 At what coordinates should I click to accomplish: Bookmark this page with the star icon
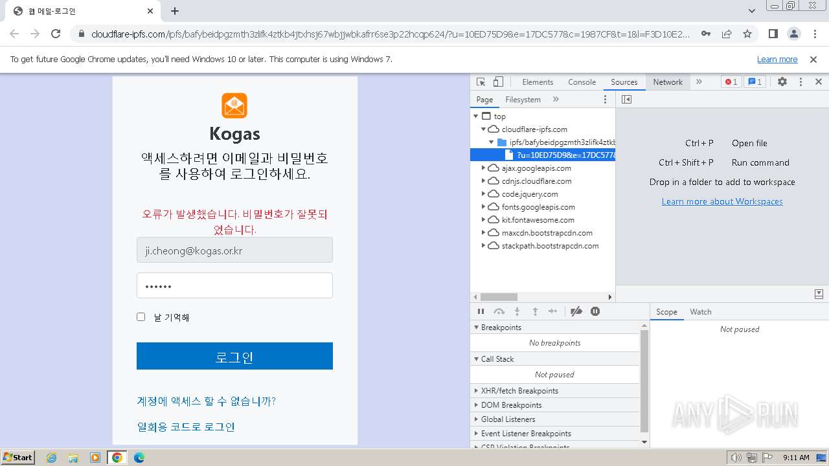747,34
